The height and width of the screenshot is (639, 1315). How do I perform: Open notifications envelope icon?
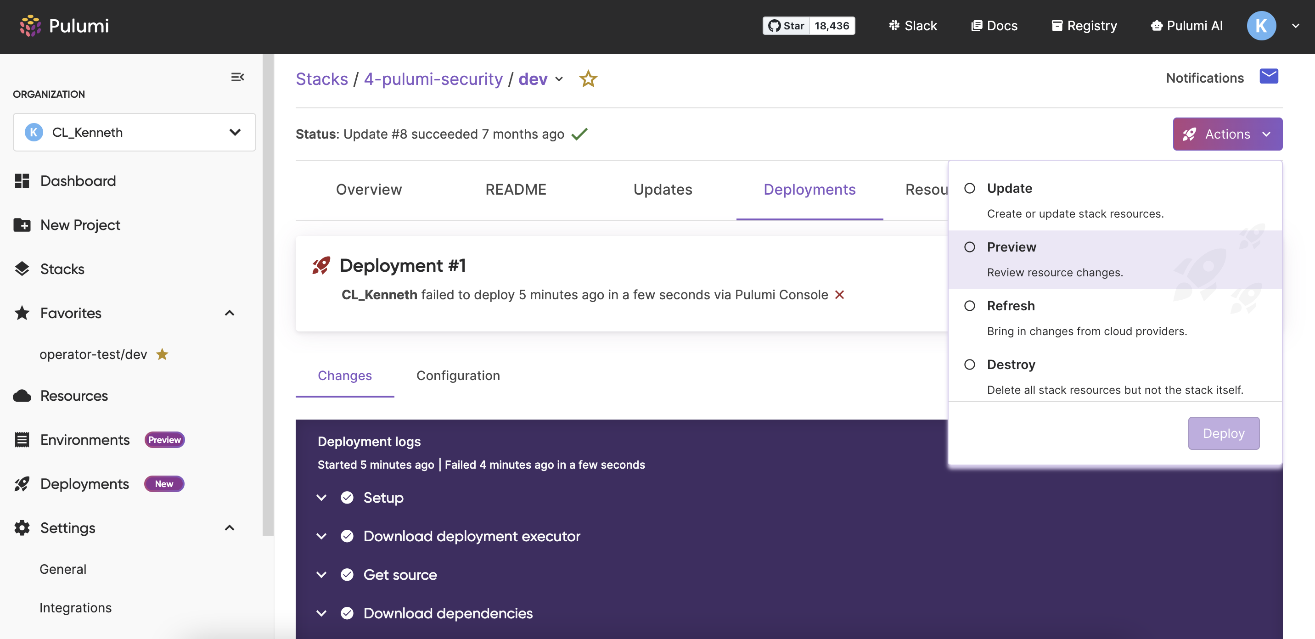click(1269, 77)
